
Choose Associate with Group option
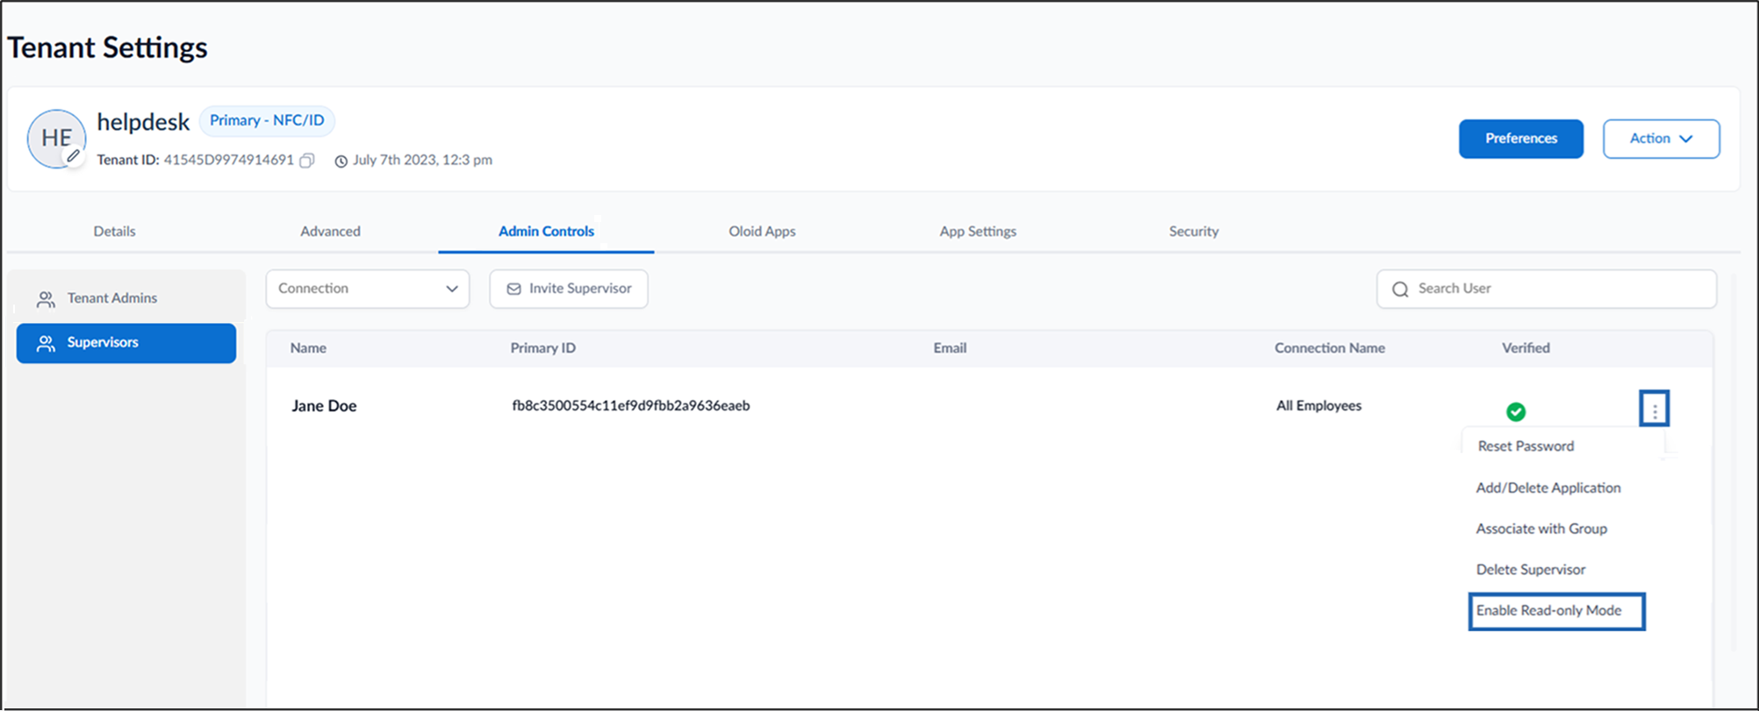[1541, 529]
